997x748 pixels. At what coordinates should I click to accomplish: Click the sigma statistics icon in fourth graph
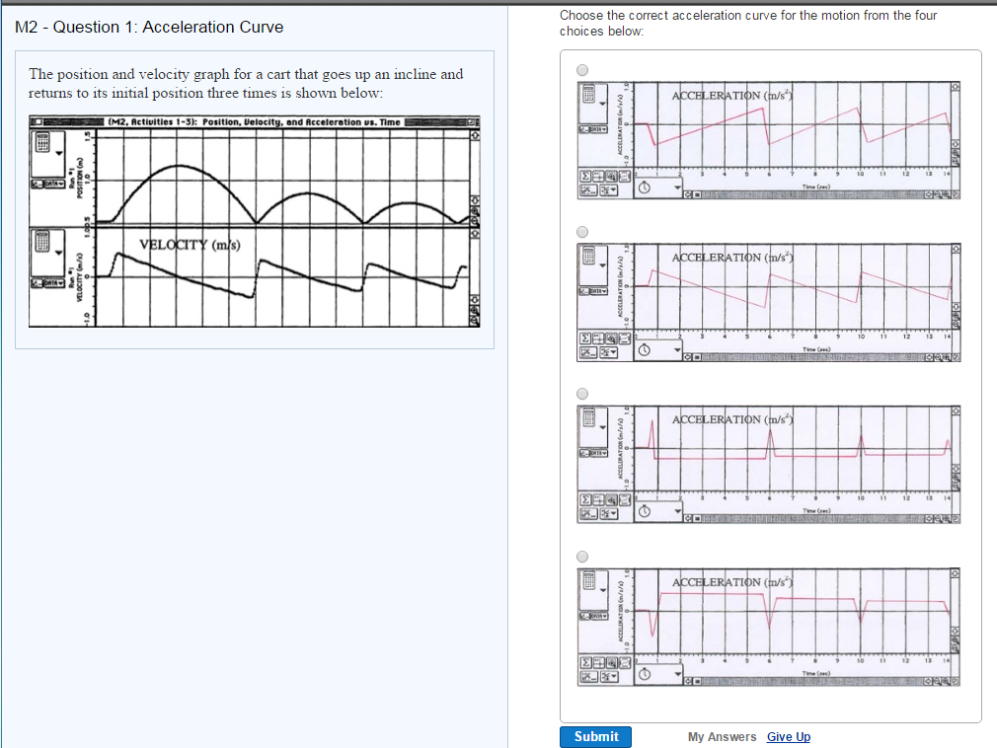[585, 663]
